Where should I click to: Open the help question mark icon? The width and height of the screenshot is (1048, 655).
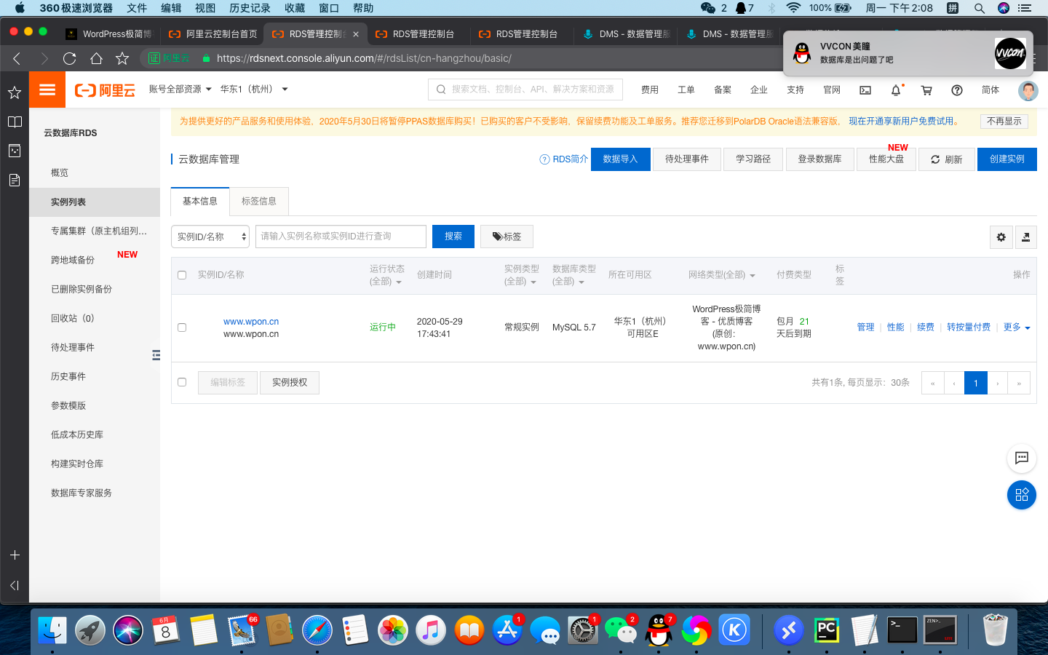(957, 90)
